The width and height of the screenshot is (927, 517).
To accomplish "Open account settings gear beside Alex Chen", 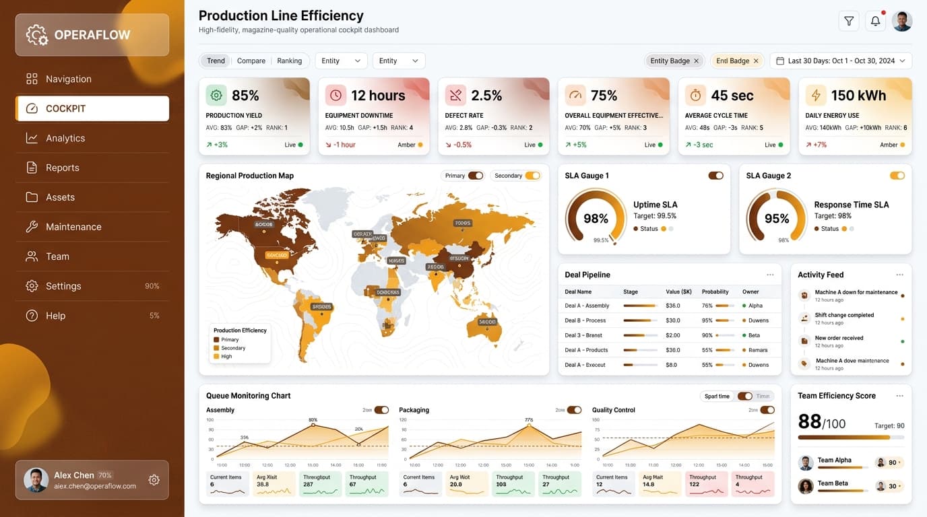I will point(154,480).
